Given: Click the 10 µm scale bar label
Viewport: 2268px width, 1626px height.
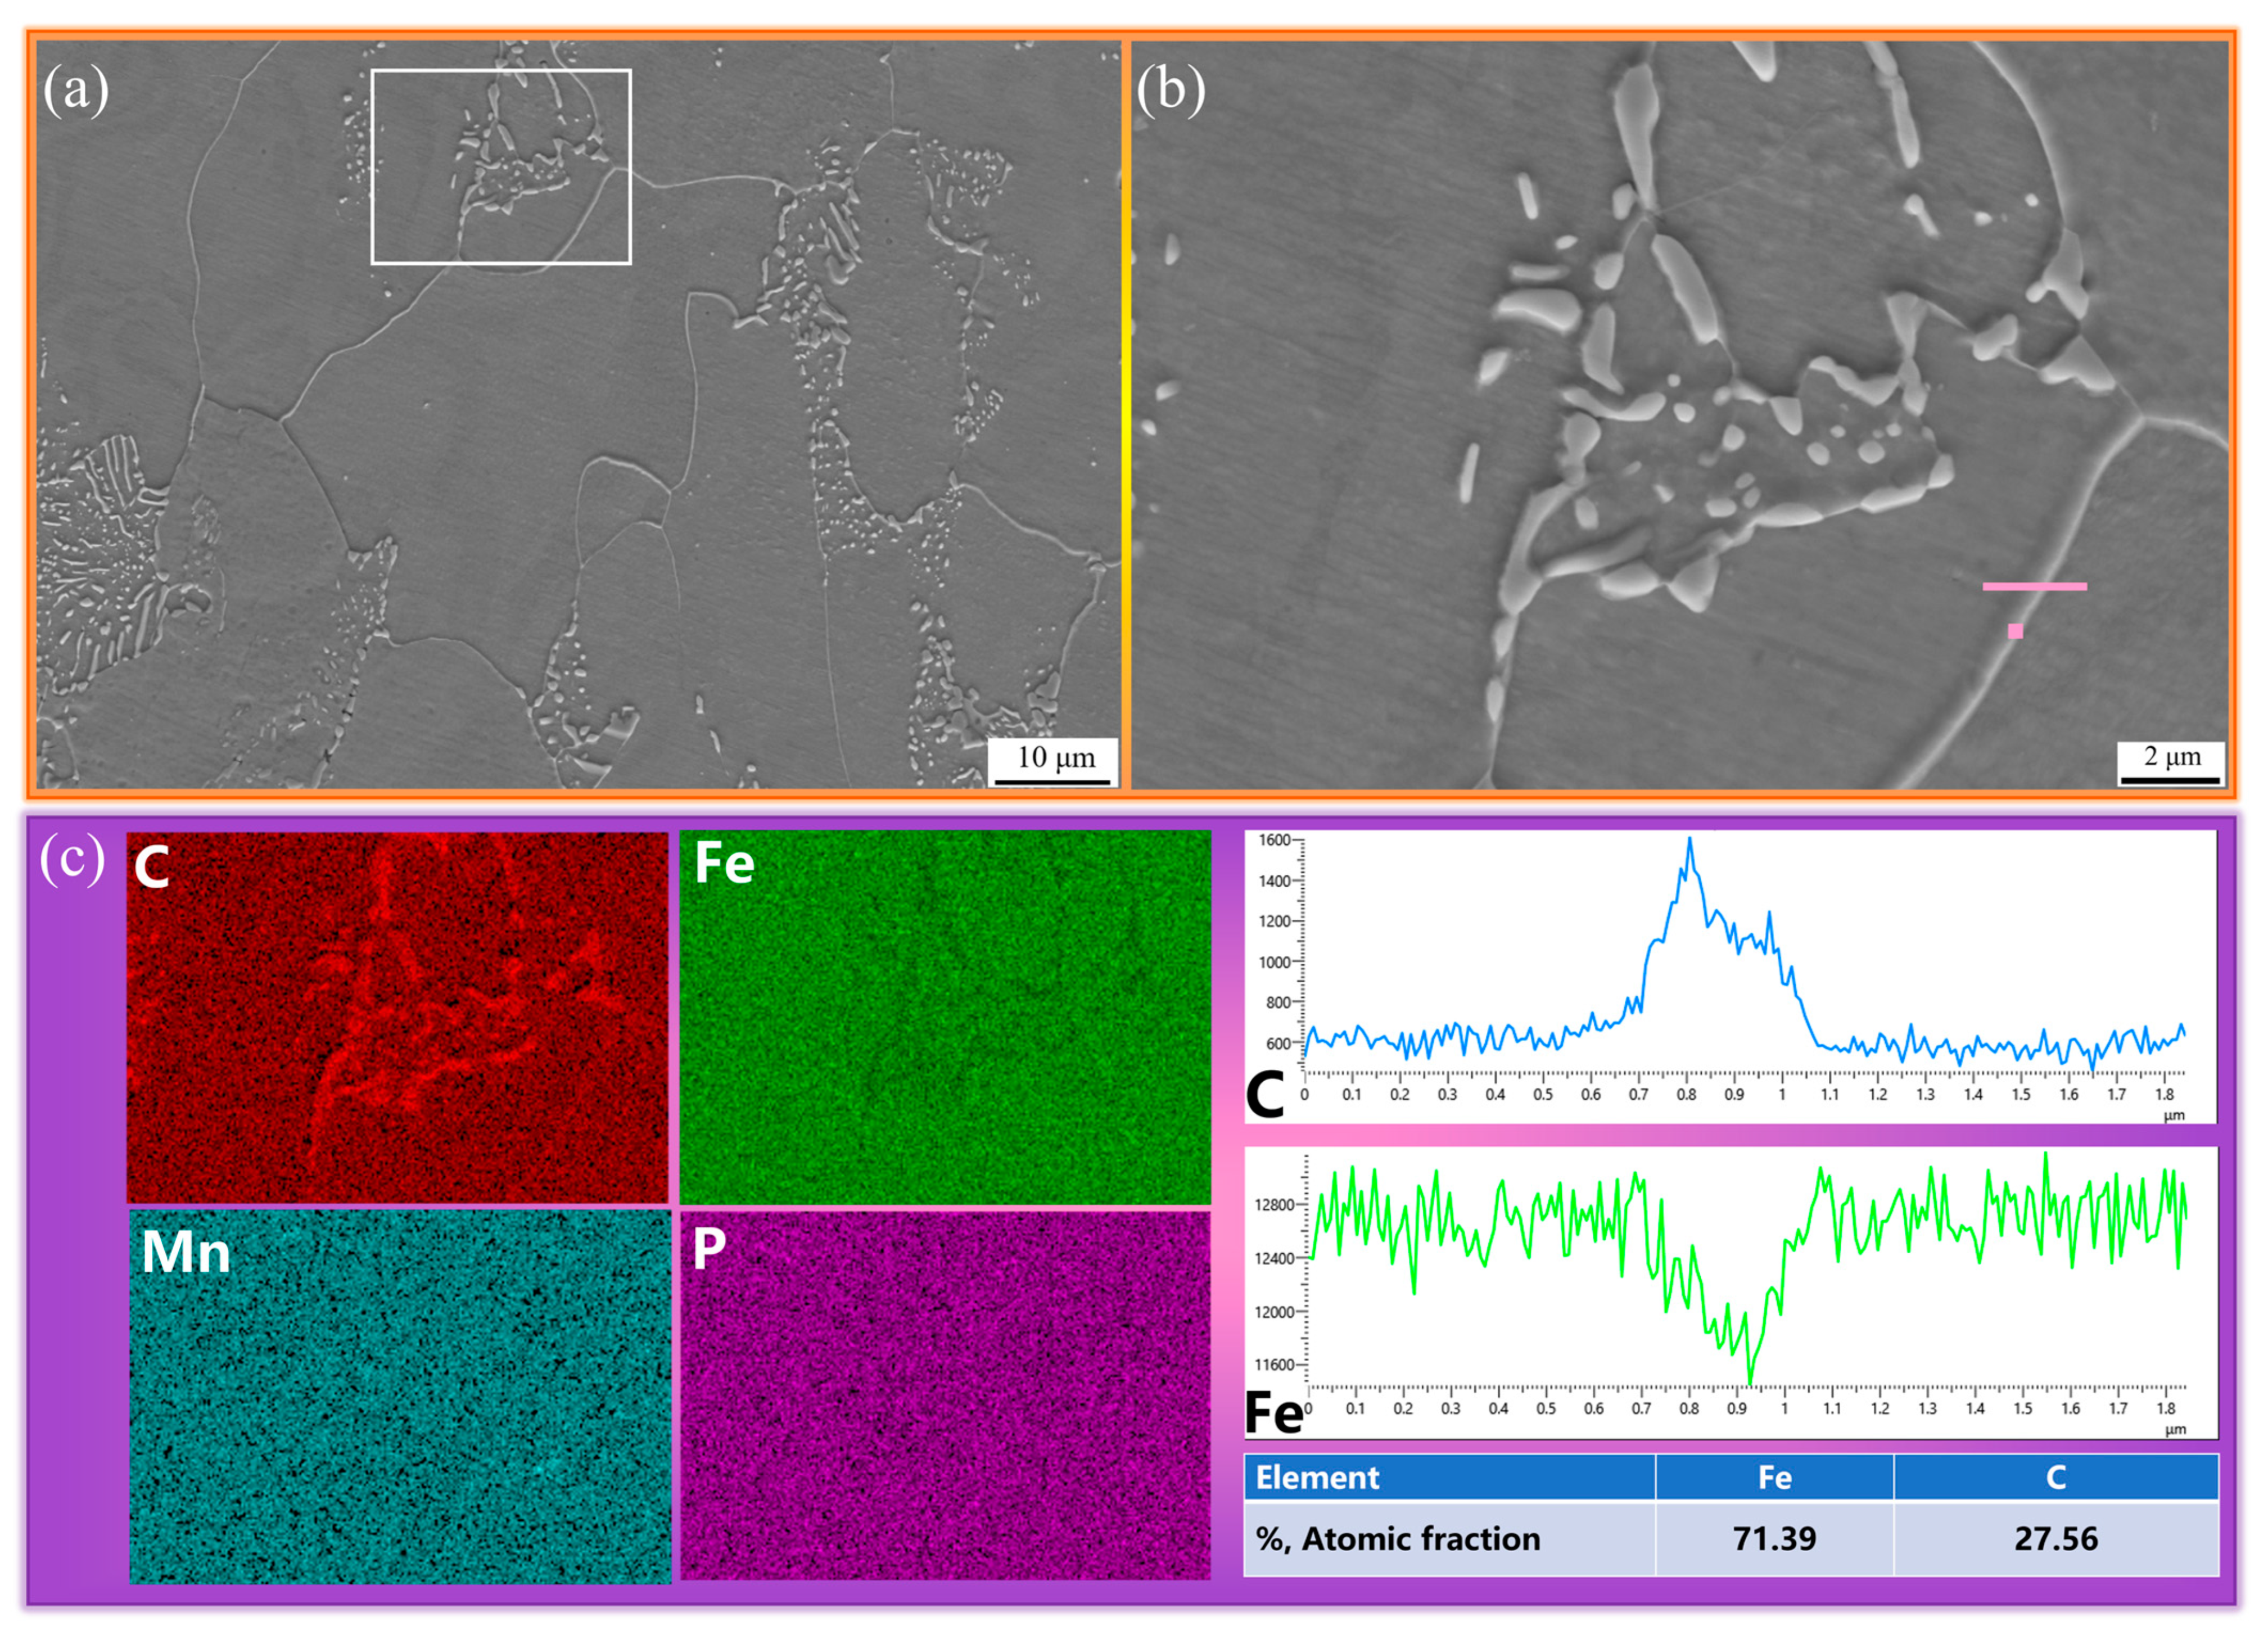Looking at the screenshot, I should pyautogui.click(x=1055, y=757).
